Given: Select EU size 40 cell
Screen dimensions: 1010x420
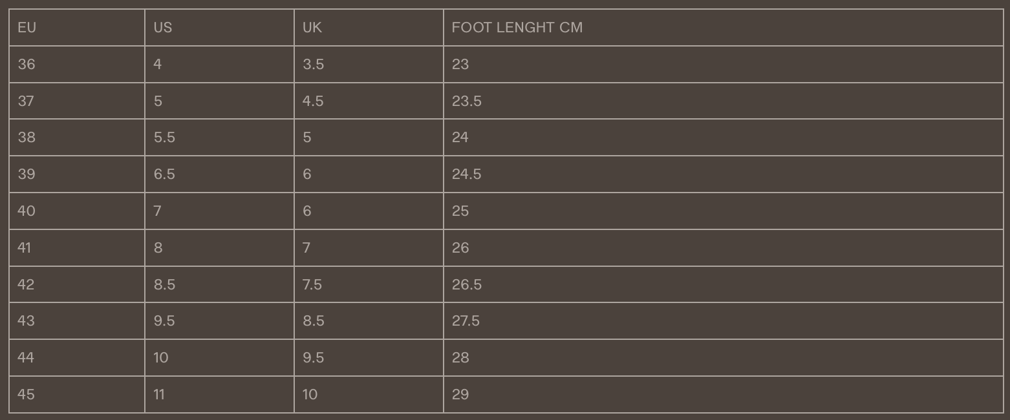Looking at the screenshot, I should (27, 211).
